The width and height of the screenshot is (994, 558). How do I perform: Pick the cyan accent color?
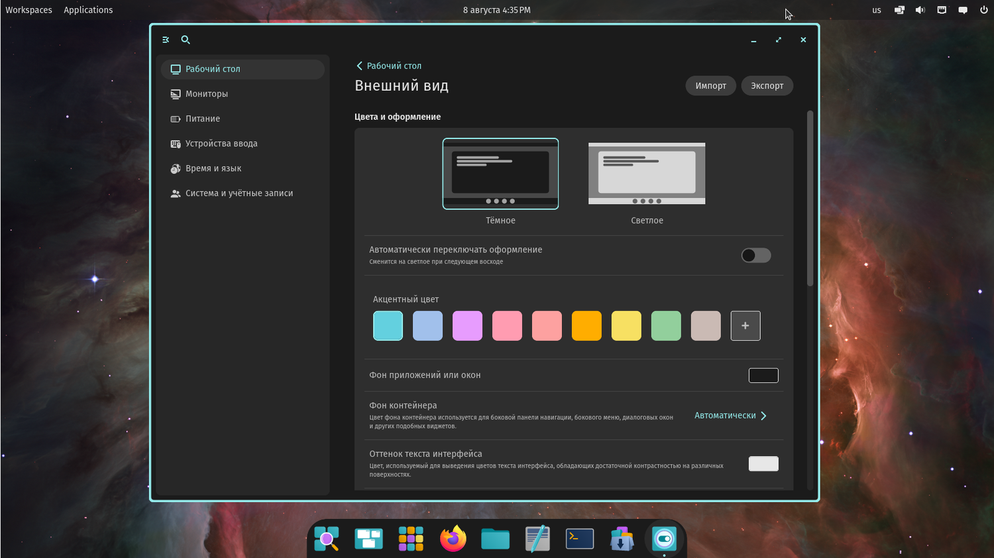point(388,326)
